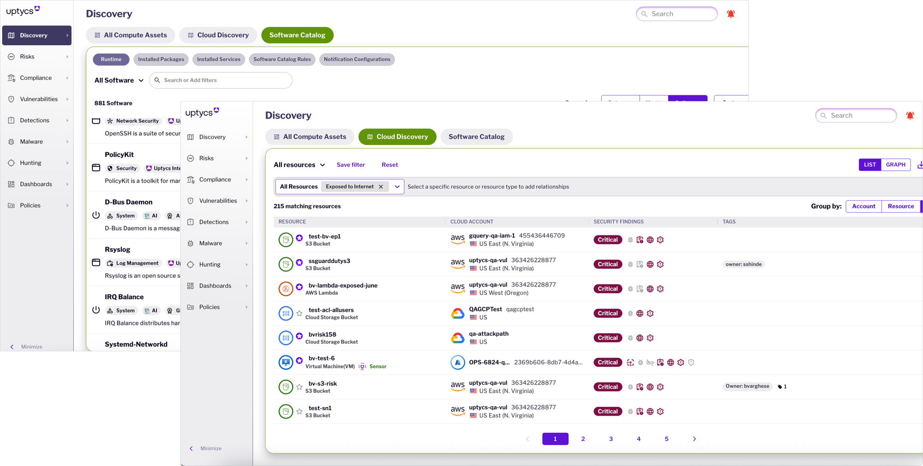Toggle favorite star for ssguarddutys3
The height and width of the screenshot is (466, 923).
coord(300,263)
